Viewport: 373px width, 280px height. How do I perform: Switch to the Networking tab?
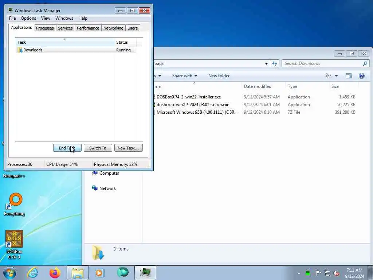click(x=113, y=28)
